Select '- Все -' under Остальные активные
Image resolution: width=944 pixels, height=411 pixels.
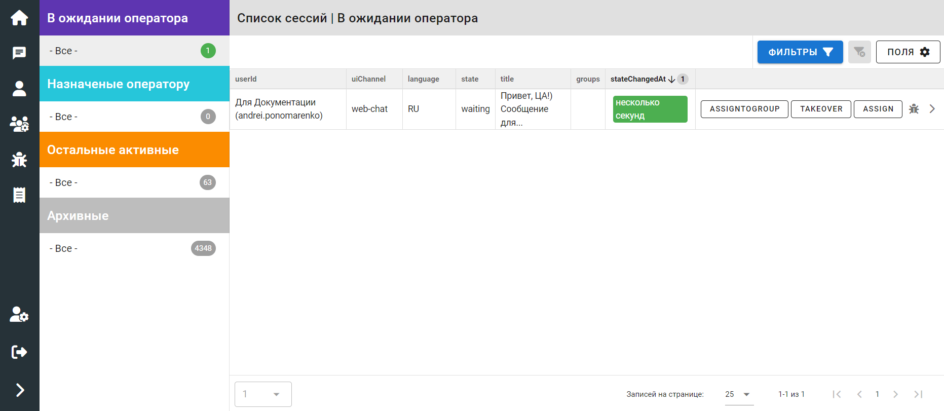pos(134,182)
